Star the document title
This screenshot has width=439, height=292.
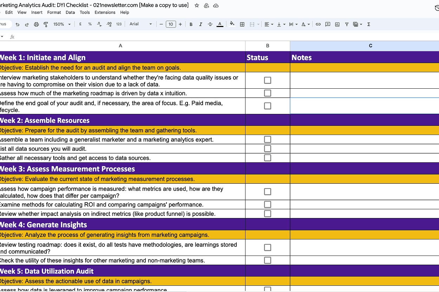pyautogui.click(x=197, y=6)
